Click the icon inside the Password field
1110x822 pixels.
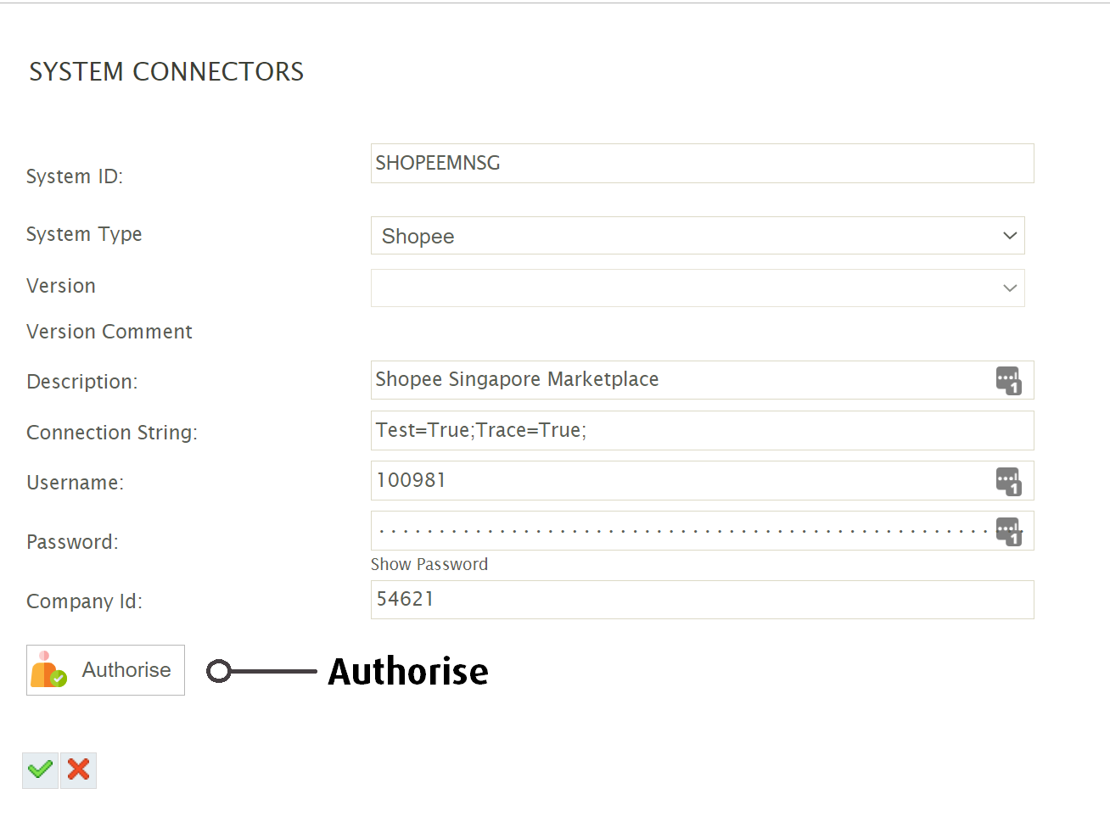coord(1008,531)
